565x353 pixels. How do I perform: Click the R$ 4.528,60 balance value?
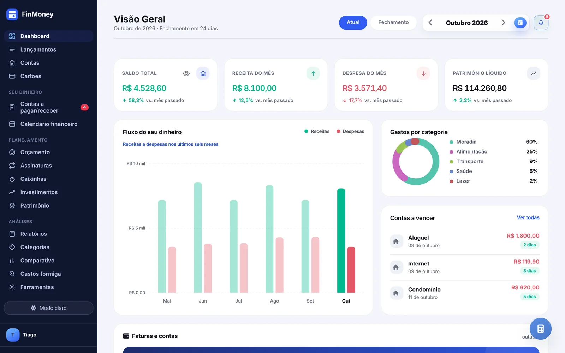(144, 88)
